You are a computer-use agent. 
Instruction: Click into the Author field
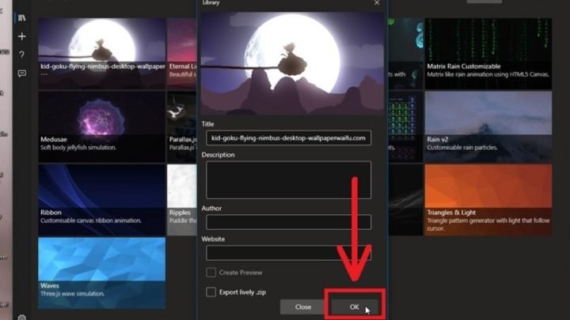coord(288,222)
